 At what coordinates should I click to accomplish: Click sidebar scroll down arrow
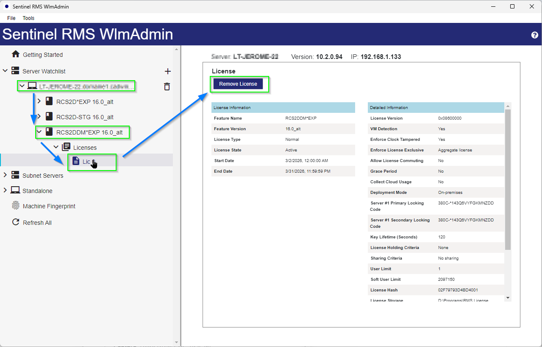pos(177,342)
